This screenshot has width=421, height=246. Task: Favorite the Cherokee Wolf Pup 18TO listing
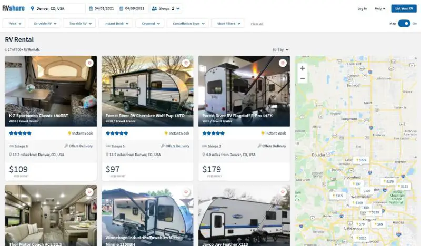pyautogui.click(x=186, y=63)
